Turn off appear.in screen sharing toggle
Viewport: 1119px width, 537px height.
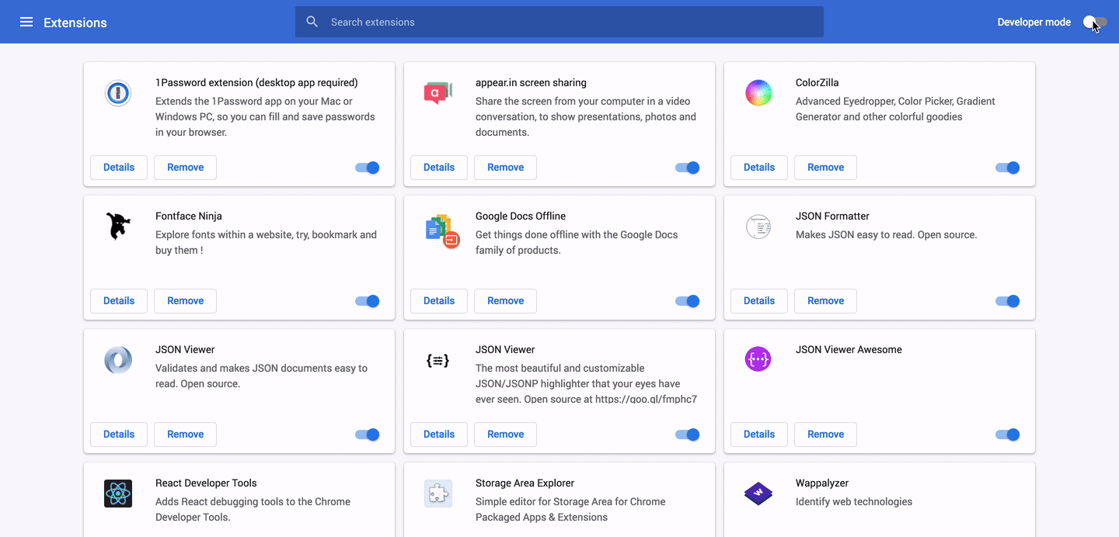click(688, 168)
